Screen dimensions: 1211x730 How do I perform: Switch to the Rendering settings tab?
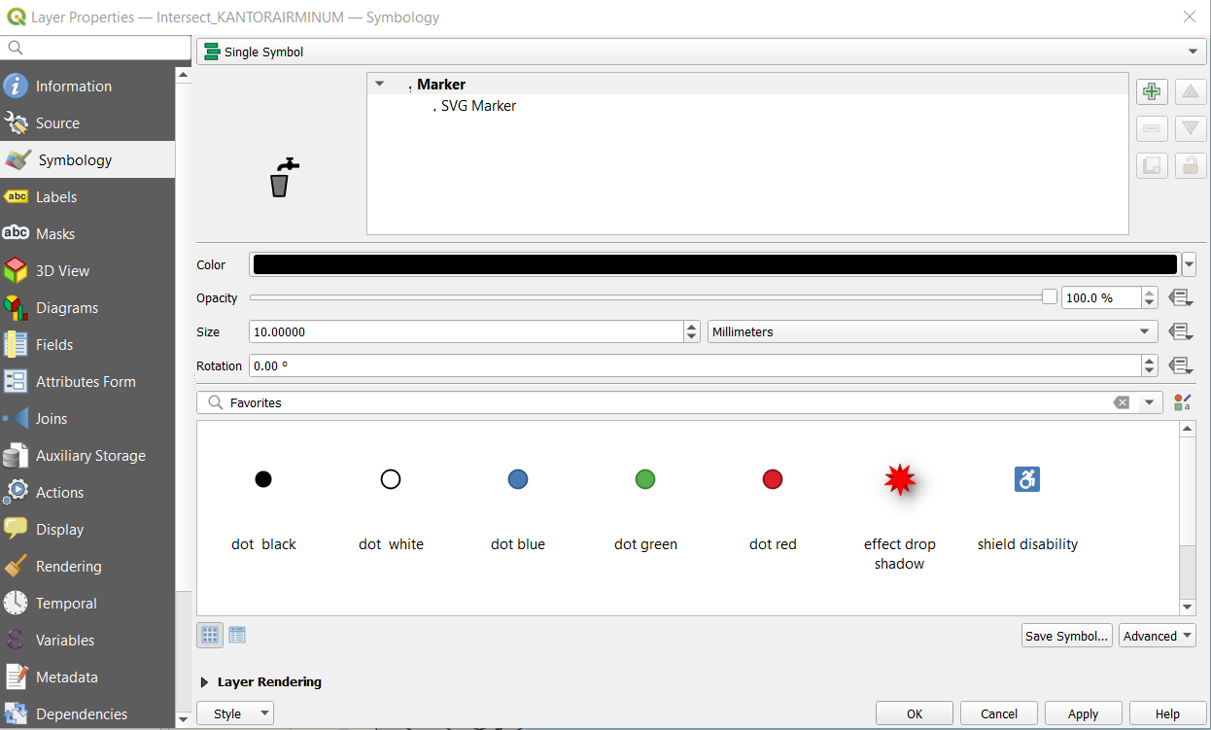(x=68, y=567)
